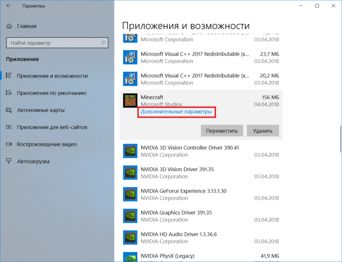Click the Удалить button for Minecraft
Screen dimensions: 342x262
(263, 131)
